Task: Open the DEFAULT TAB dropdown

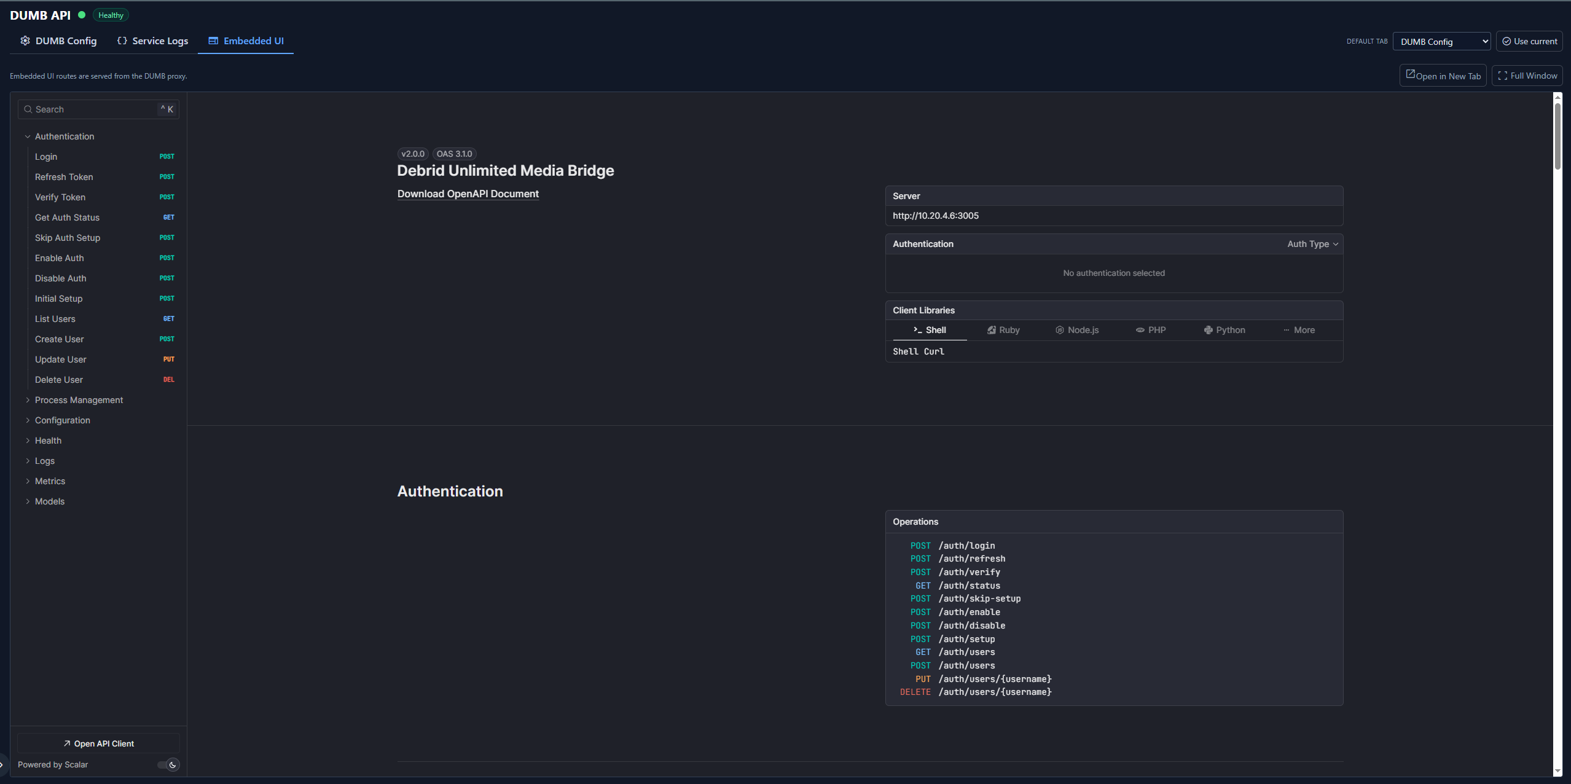Action: click(1441, 41)
